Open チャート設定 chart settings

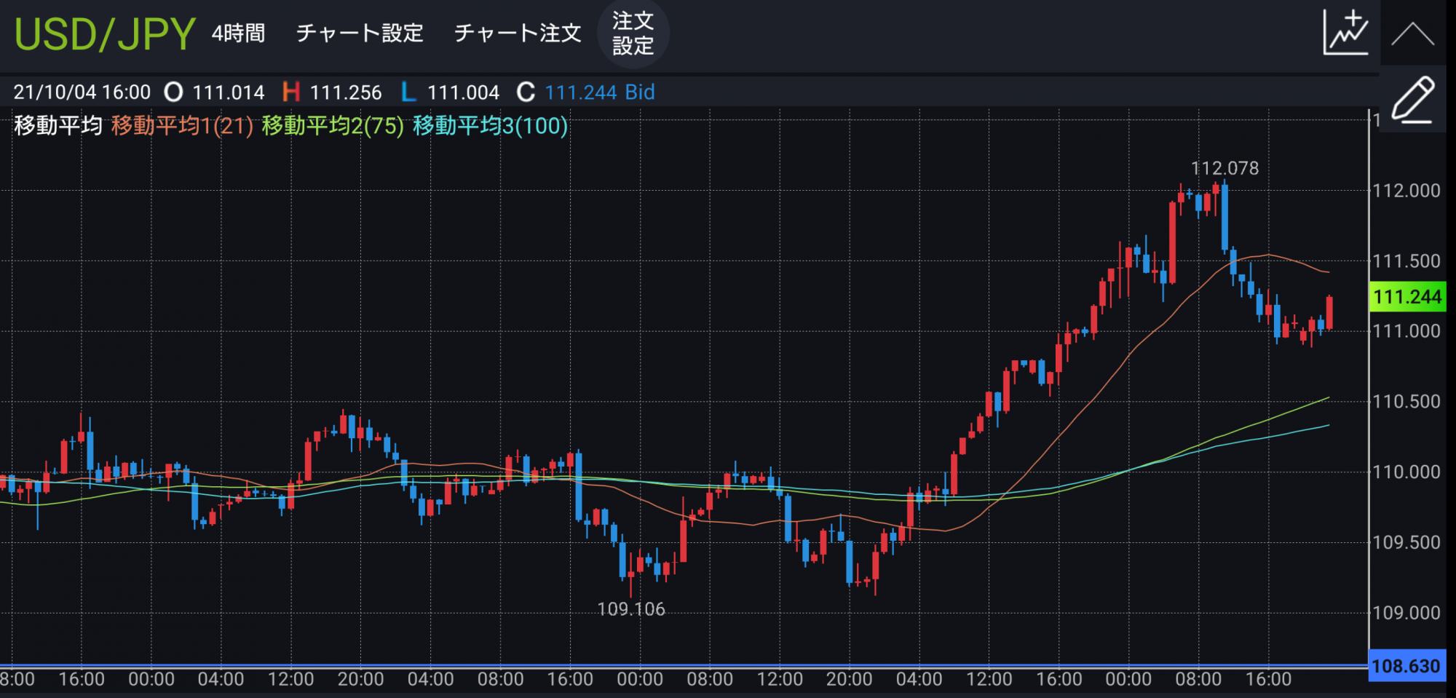click(360, 33)
